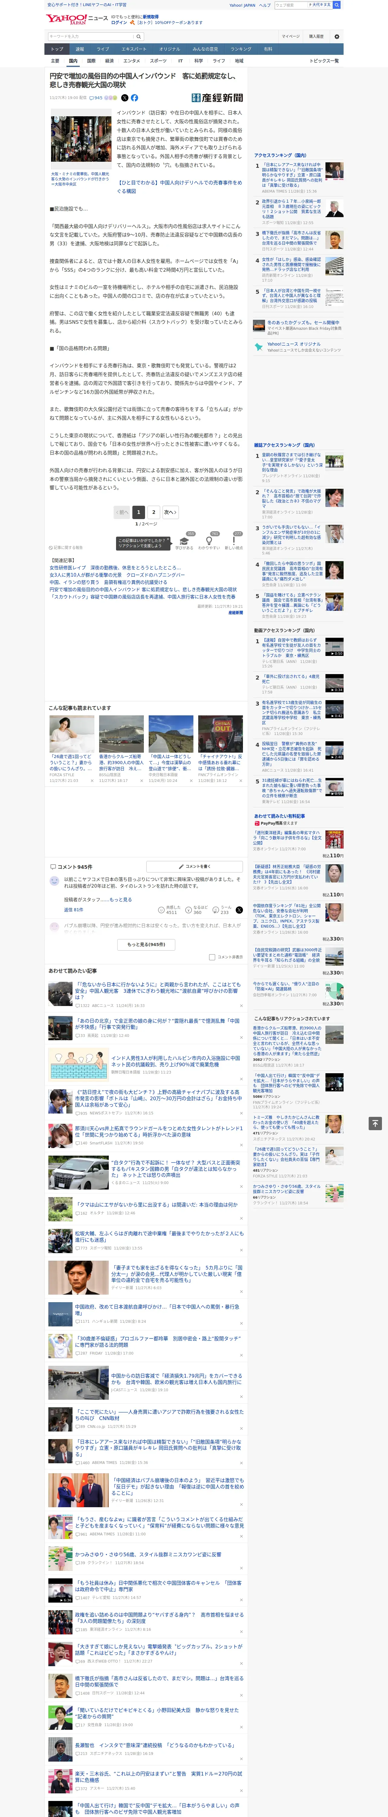Open 購入履歴 link
This screenshot has width=388, height=1817.
pyautogui.click(x=316, y=37)
